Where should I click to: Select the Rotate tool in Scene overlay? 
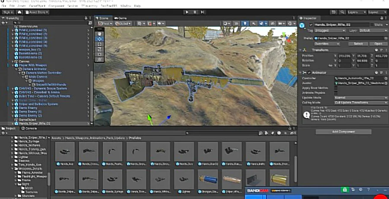[99, 44]
